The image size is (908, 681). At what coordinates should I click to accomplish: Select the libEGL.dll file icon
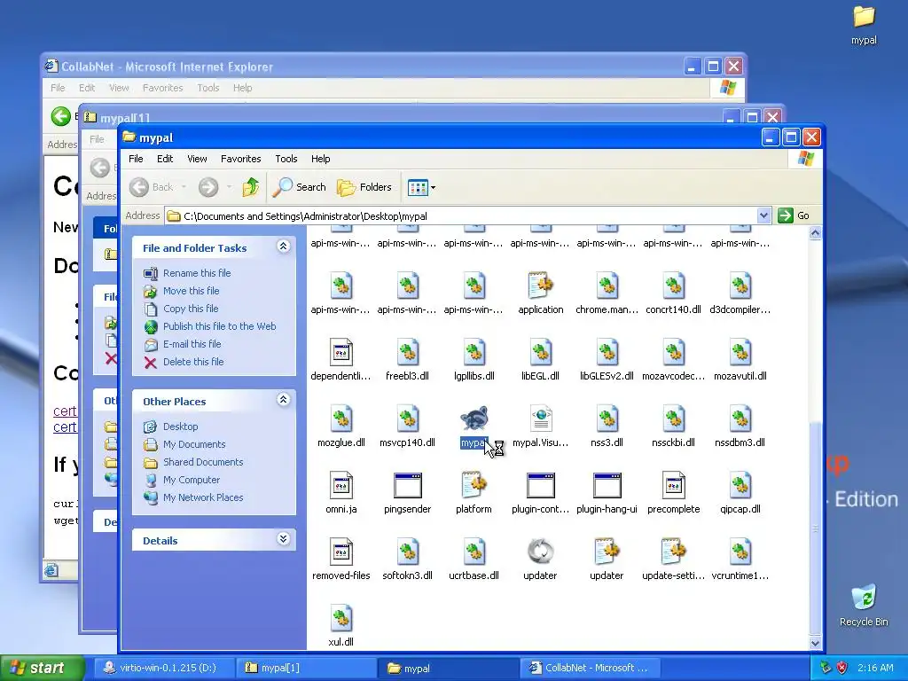(x=540, y=352)
